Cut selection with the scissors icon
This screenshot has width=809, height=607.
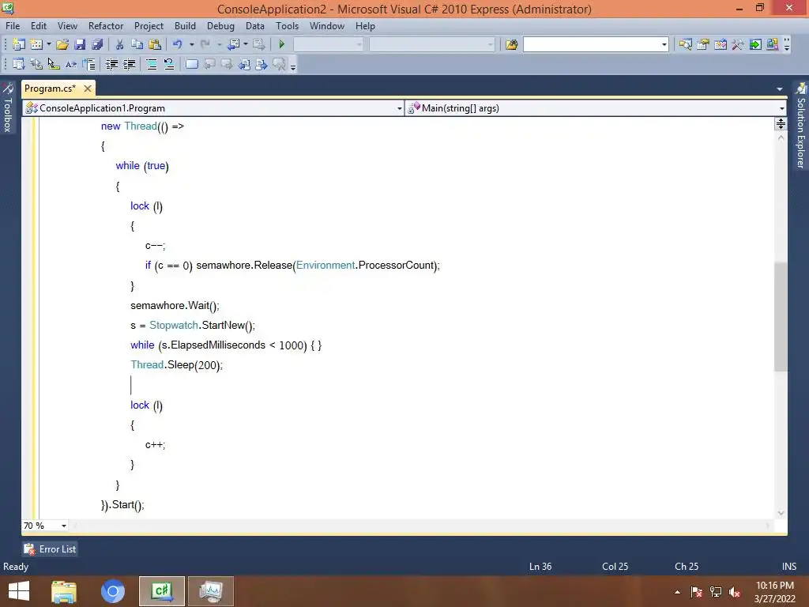[x=120, y=44]
